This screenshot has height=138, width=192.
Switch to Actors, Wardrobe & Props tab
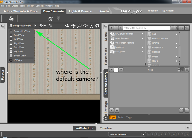tap(20, 11)
